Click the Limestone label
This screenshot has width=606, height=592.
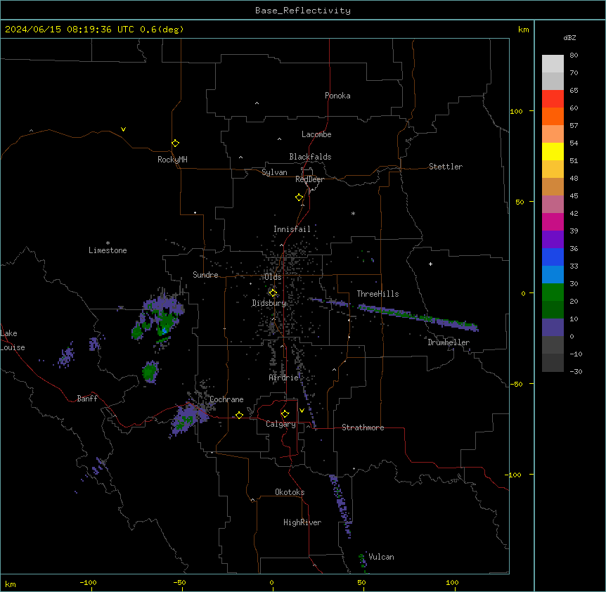108,250
